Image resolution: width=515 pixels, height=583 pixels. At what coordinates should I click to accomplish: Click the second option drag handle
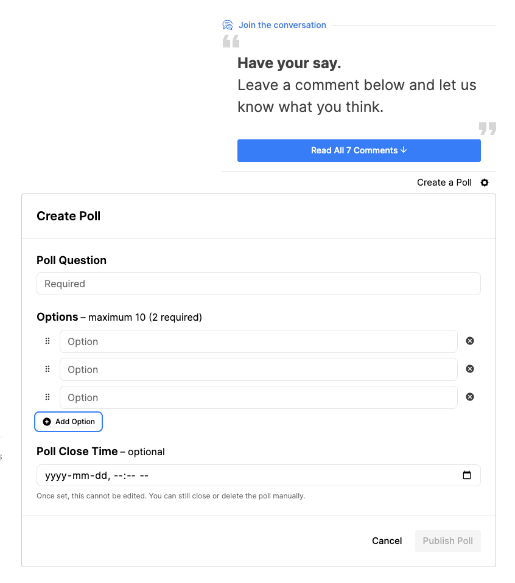click(x=47, y=369)
